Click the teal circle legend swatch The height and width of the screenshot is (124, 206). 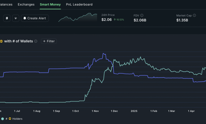point(2,119)
